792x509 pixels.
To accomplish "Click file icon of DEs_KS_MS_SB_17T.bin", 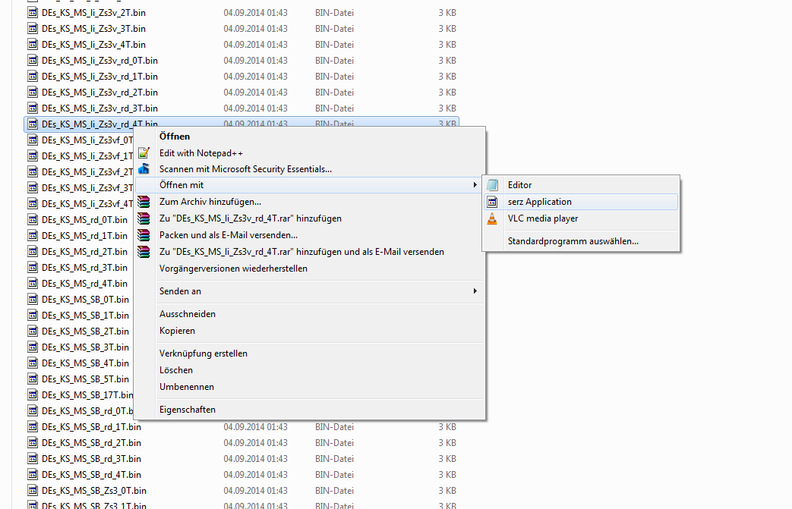I will tap(33, 394).
